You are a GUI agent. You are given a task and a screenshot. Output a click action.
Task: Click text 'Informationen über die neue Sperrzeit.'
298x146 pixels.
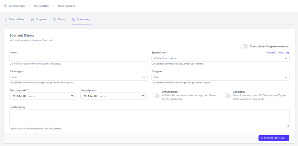point(31,40)
